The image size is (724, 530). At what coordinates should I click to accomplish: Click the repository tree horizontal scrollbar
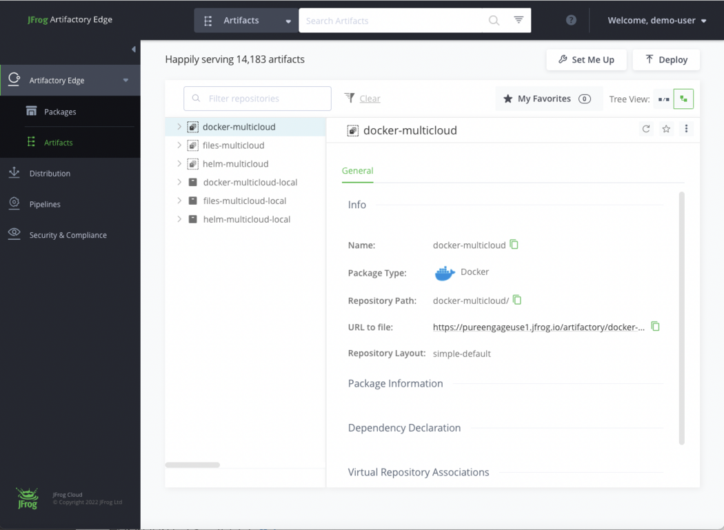(192, 465)
